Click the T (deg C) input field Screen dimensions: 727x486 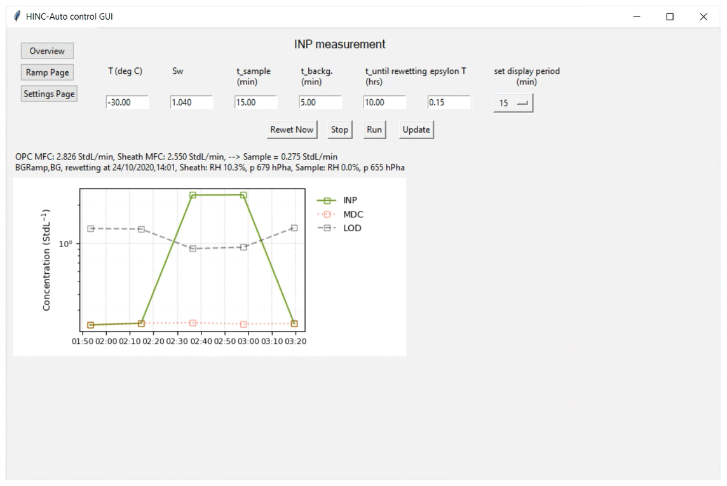127,102
